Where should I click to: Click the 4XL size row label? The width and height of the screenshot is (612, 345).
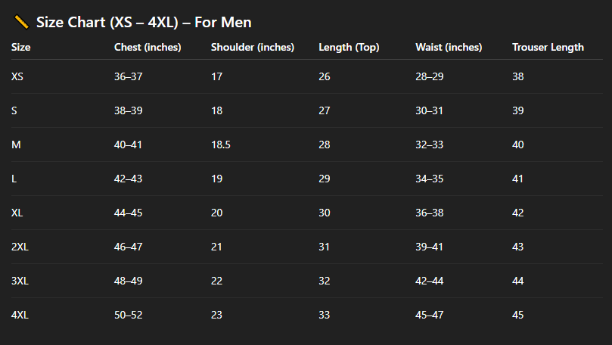click(20, 315)
